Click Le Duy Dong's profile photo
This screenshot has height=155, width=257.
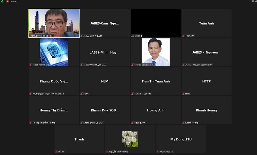(155, 51)
